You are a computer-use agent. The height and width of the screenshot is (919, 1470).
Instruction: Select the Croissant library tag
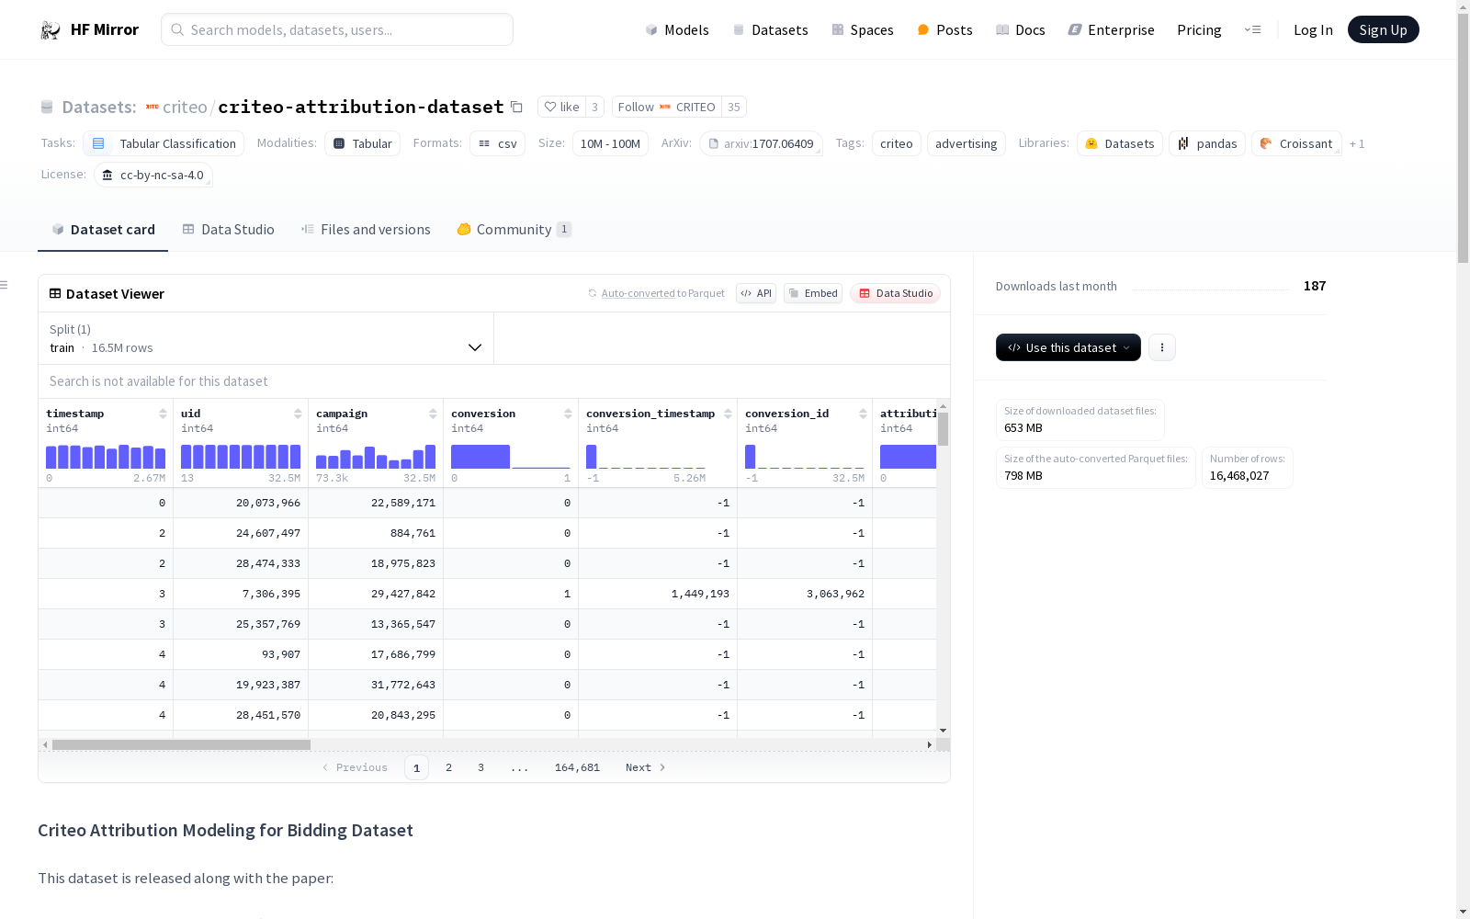tap(1296, 143)
